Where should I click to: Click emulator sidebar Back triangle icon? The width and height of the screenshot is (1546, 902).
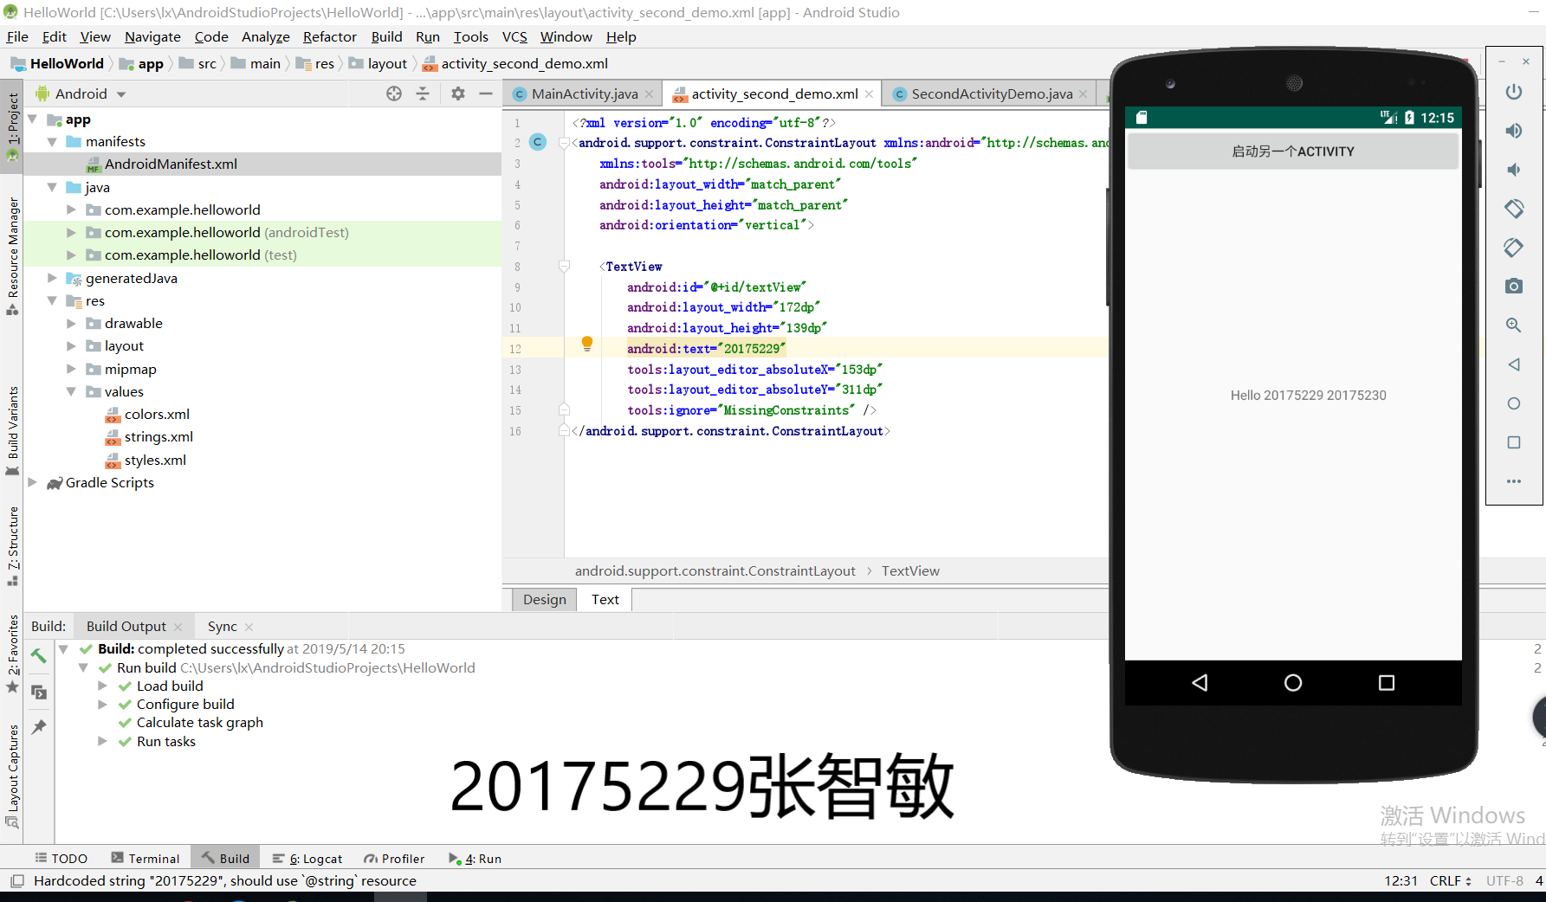pyautogui.click(x=1513, y=364)
